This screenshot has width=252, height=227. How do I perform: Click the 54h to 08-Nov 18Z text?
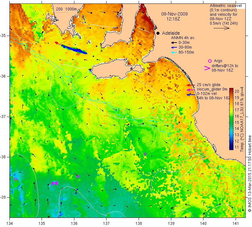213,98
